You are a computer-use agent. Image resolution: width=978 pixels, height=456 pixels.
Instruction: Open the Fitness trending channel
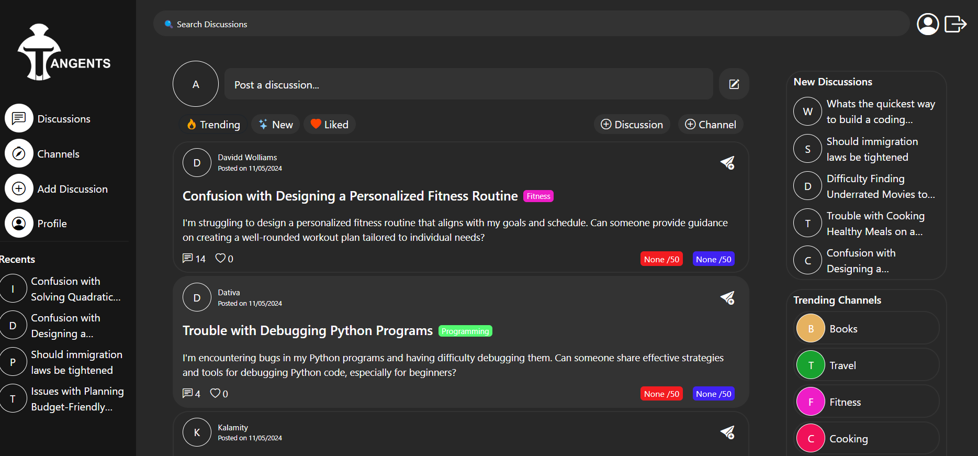coord(867,402)
